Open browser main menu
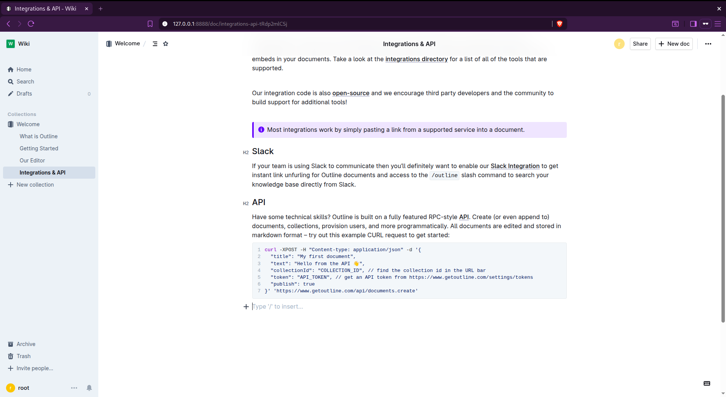Image resolution: width=726 pixels, height=397 pixels. point(718,24)
